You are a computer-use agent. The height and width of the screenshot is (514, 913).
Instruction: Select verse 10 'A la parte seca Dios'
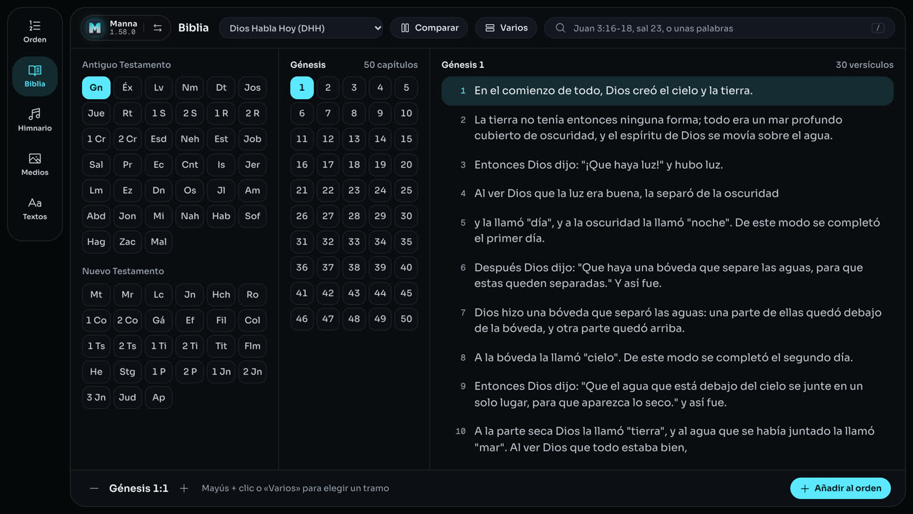[667, 439]
